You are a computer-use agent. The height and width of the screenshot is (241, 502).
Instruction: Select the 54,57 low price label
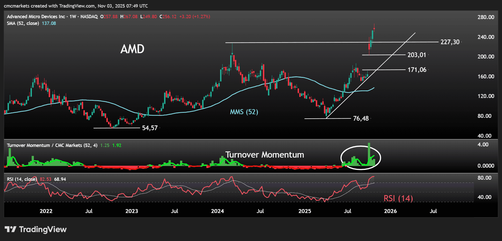click(x=150, y=128)
